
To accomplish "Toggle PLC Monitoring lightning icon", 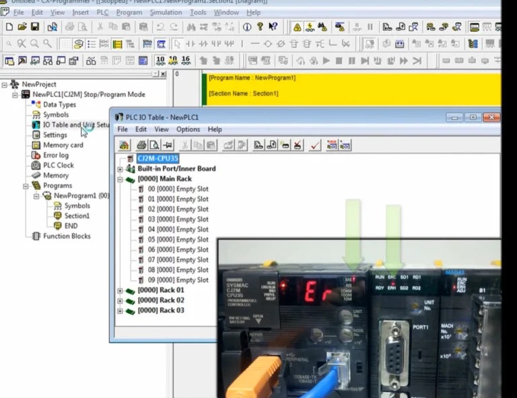I will tap(310, 27).
